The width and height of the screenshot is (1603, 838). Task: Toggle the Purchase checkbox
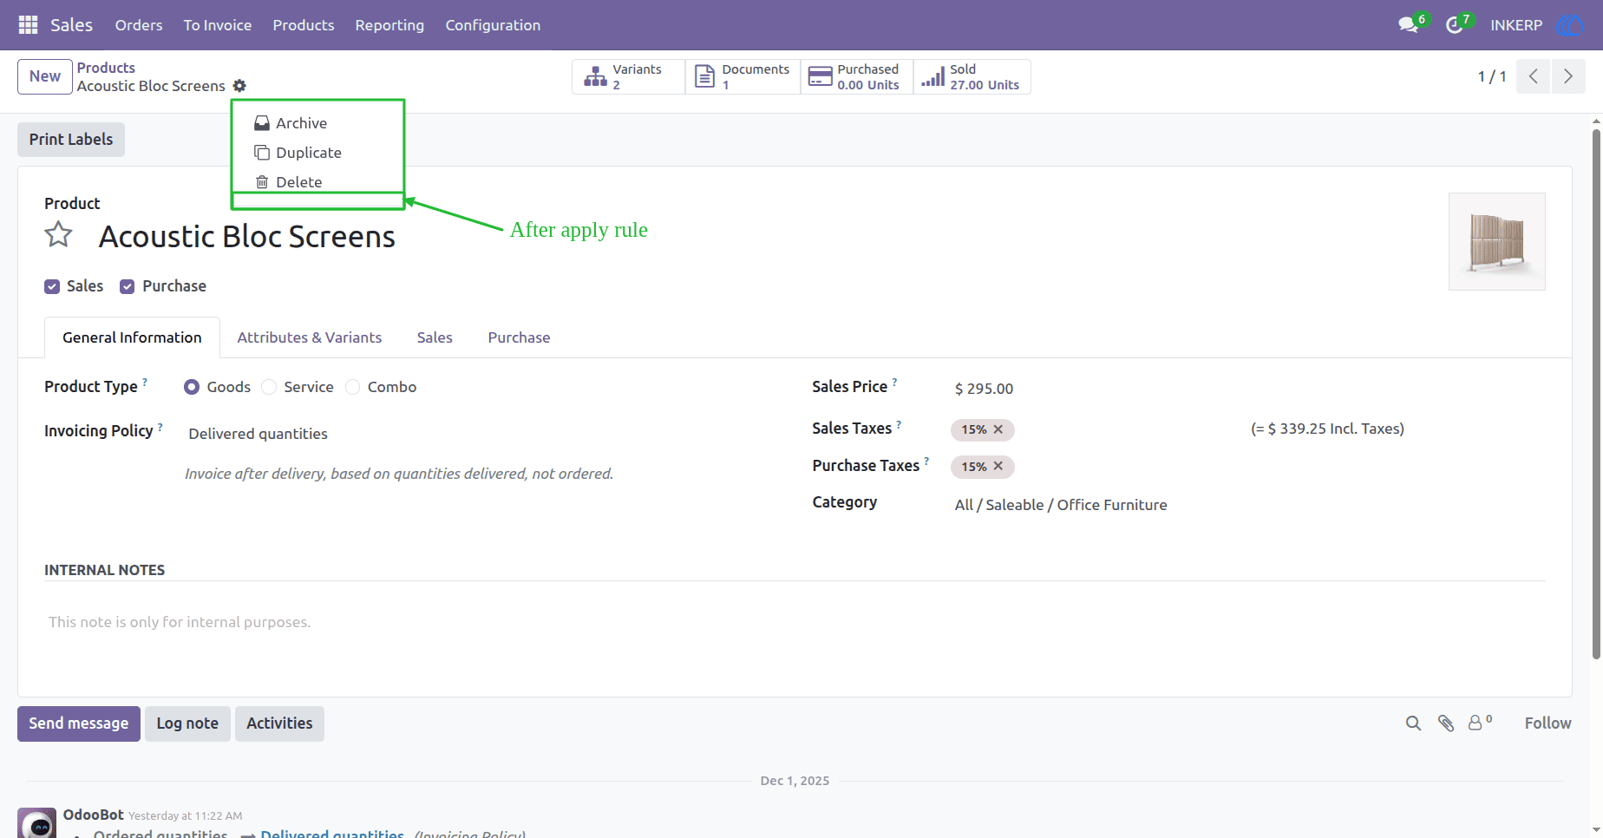click(128, 286)
